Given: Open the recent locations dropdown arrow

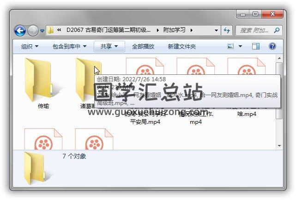Looking at the screenshot, I should [42, 30].
